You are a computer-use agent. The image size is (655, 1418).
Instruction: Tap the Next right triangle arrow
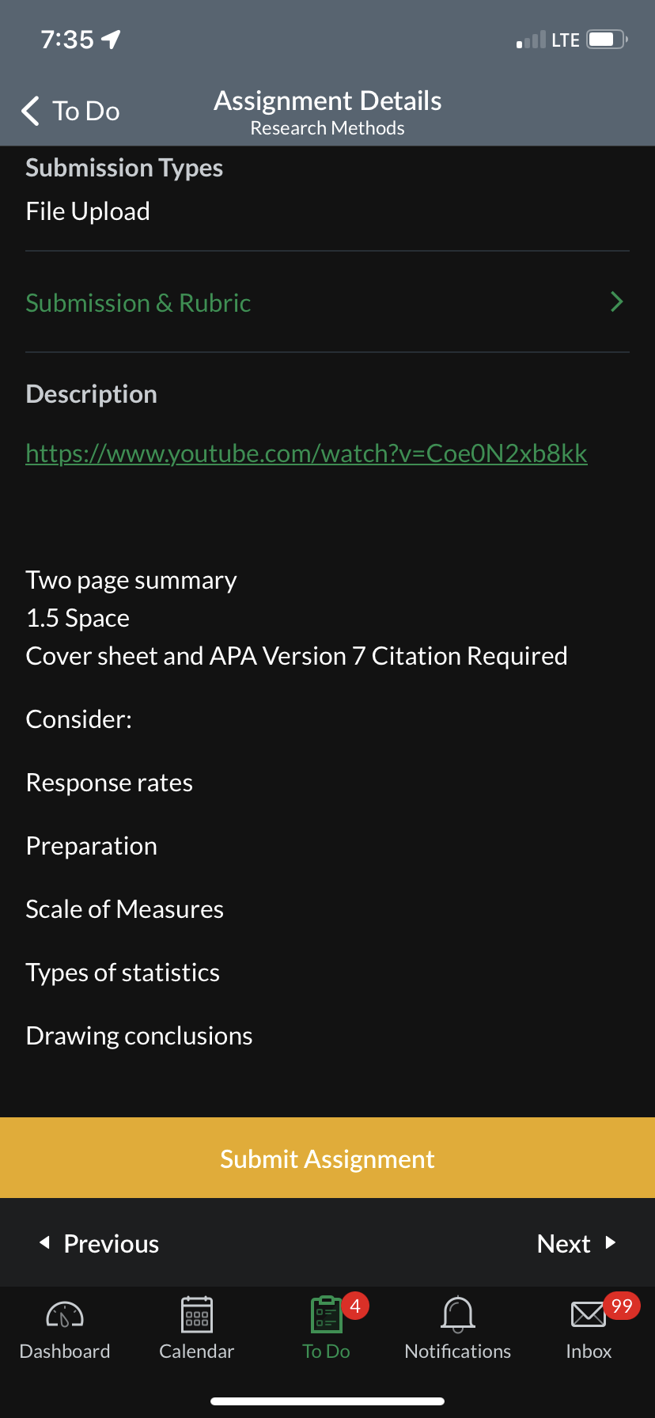click(610, 1242)
